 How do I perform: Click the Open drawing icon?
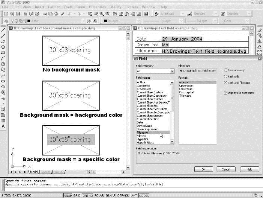tap(12, 14)
